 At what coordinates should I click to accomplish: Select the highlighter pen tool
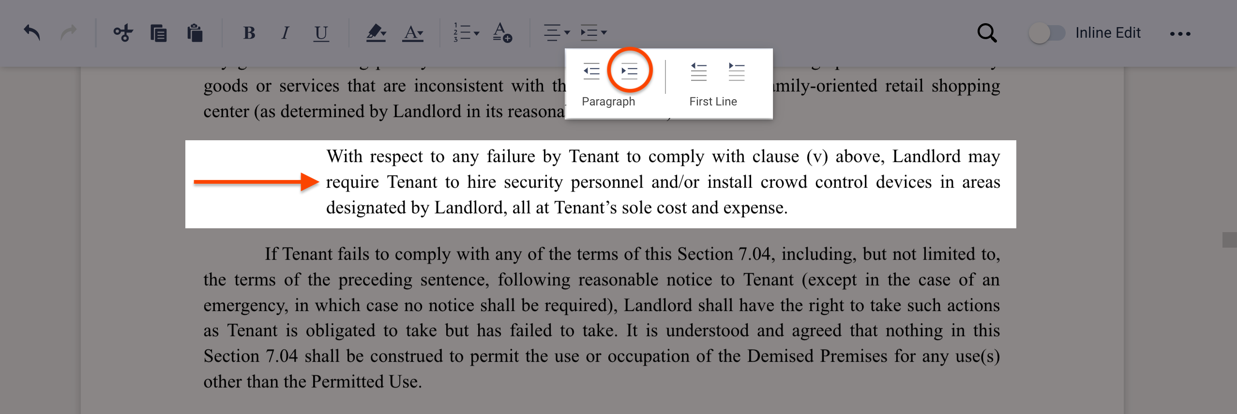point(376,33)
